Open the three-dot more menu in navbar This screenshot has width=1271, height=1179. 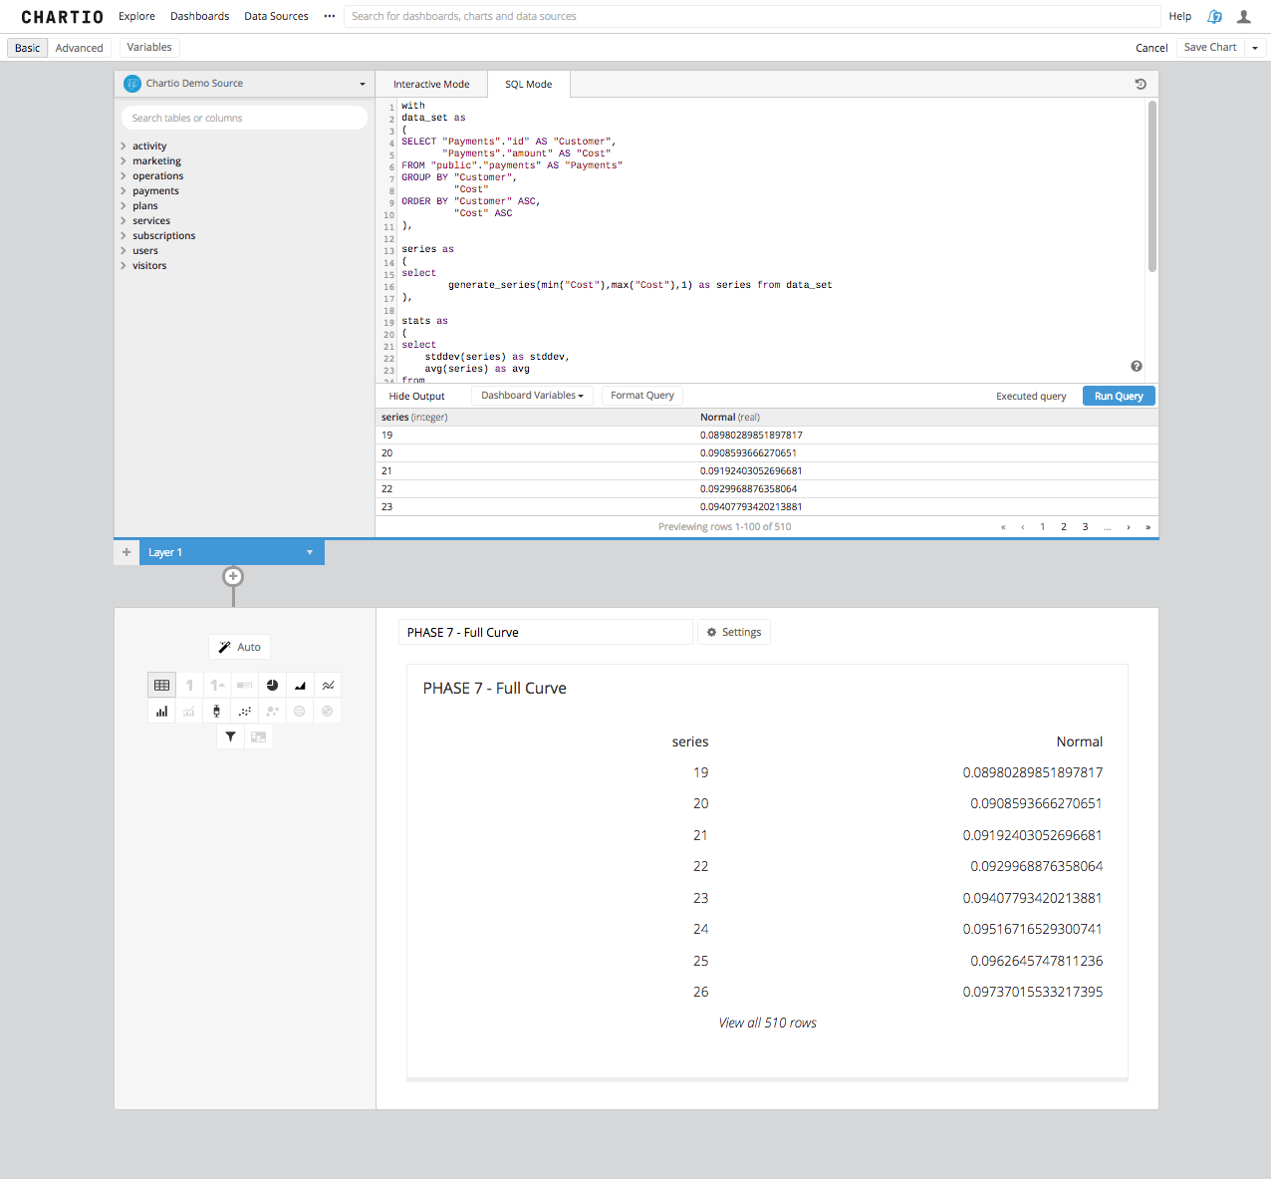tap(330, 16)
